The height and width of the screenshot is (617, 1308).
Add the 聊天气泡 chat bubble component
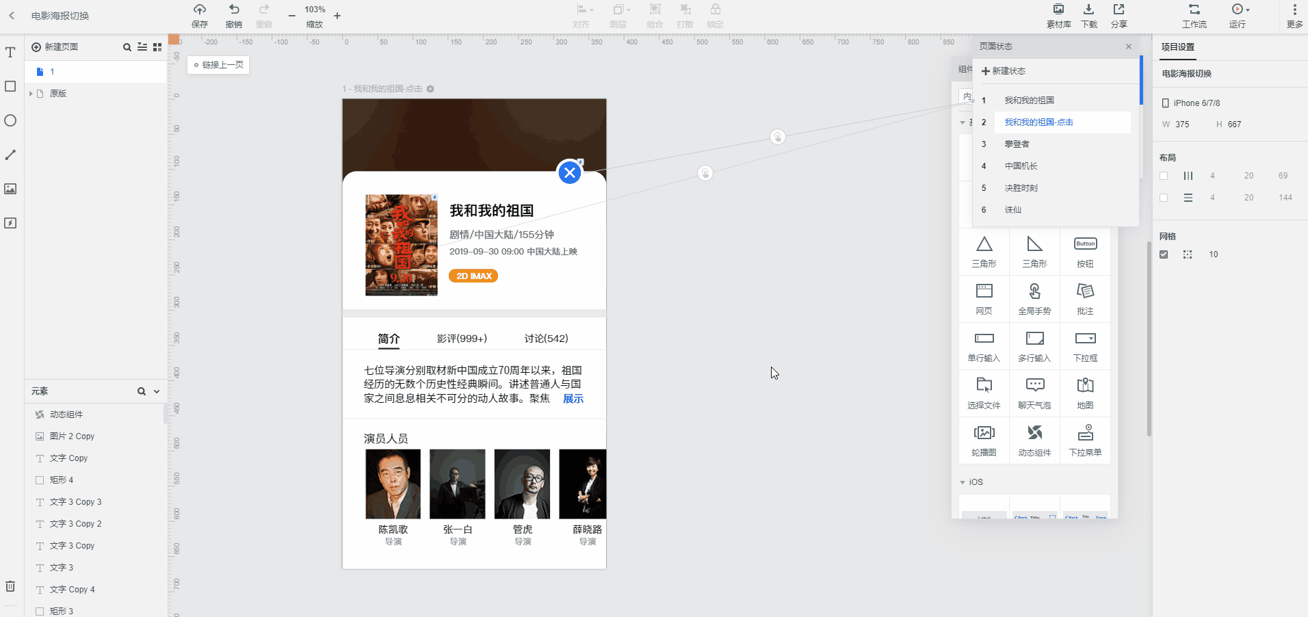[x=1034, y=393]
